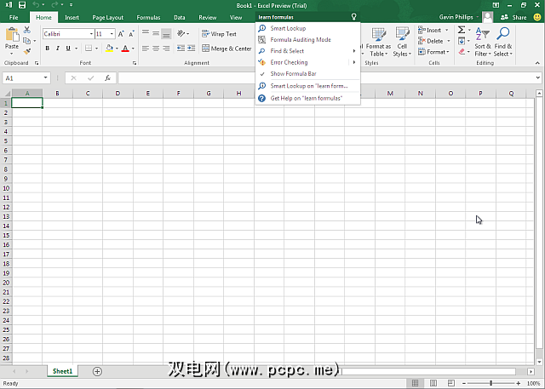Click the Save icon in quick access toolbar
This screenshot has width=545, height=389.
click(21, 5)
